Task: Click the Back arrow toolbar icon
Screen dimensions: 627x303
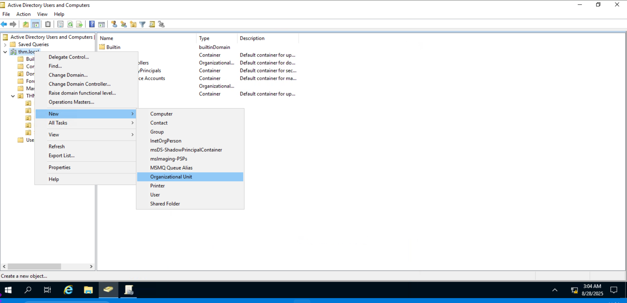Action: pos(4,24)
